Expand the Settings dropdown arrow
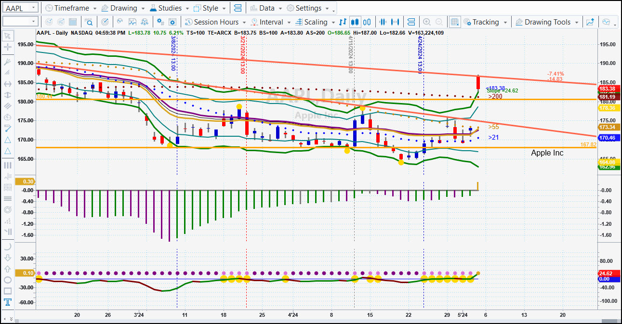Image resolution: width=622 pixels, height=324 pixels. click(x=327, y=9)
